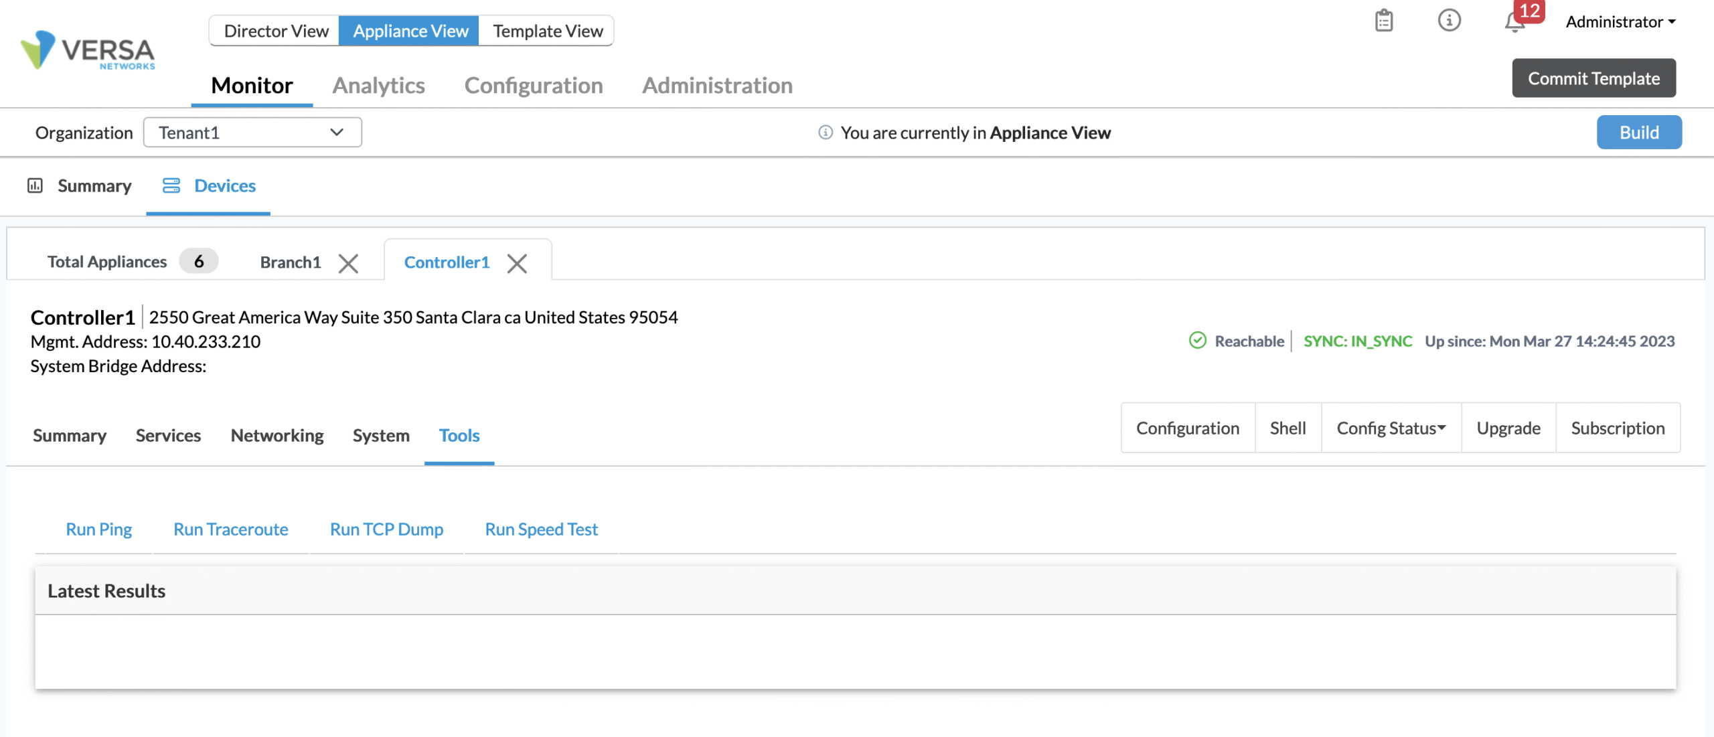
Task: Click the Mgmt. Address 10.40.233.210 text
Action: [145, 342]
